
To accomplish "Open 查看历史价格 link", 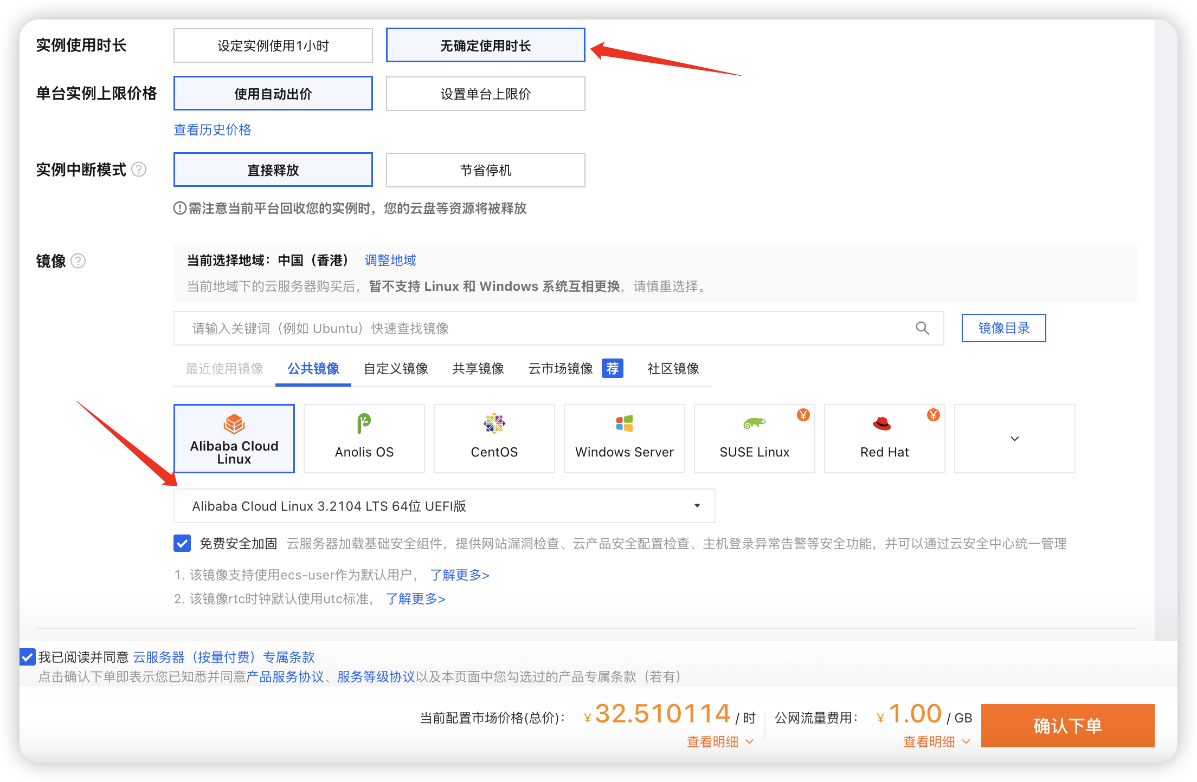I will tap(213, 129).
